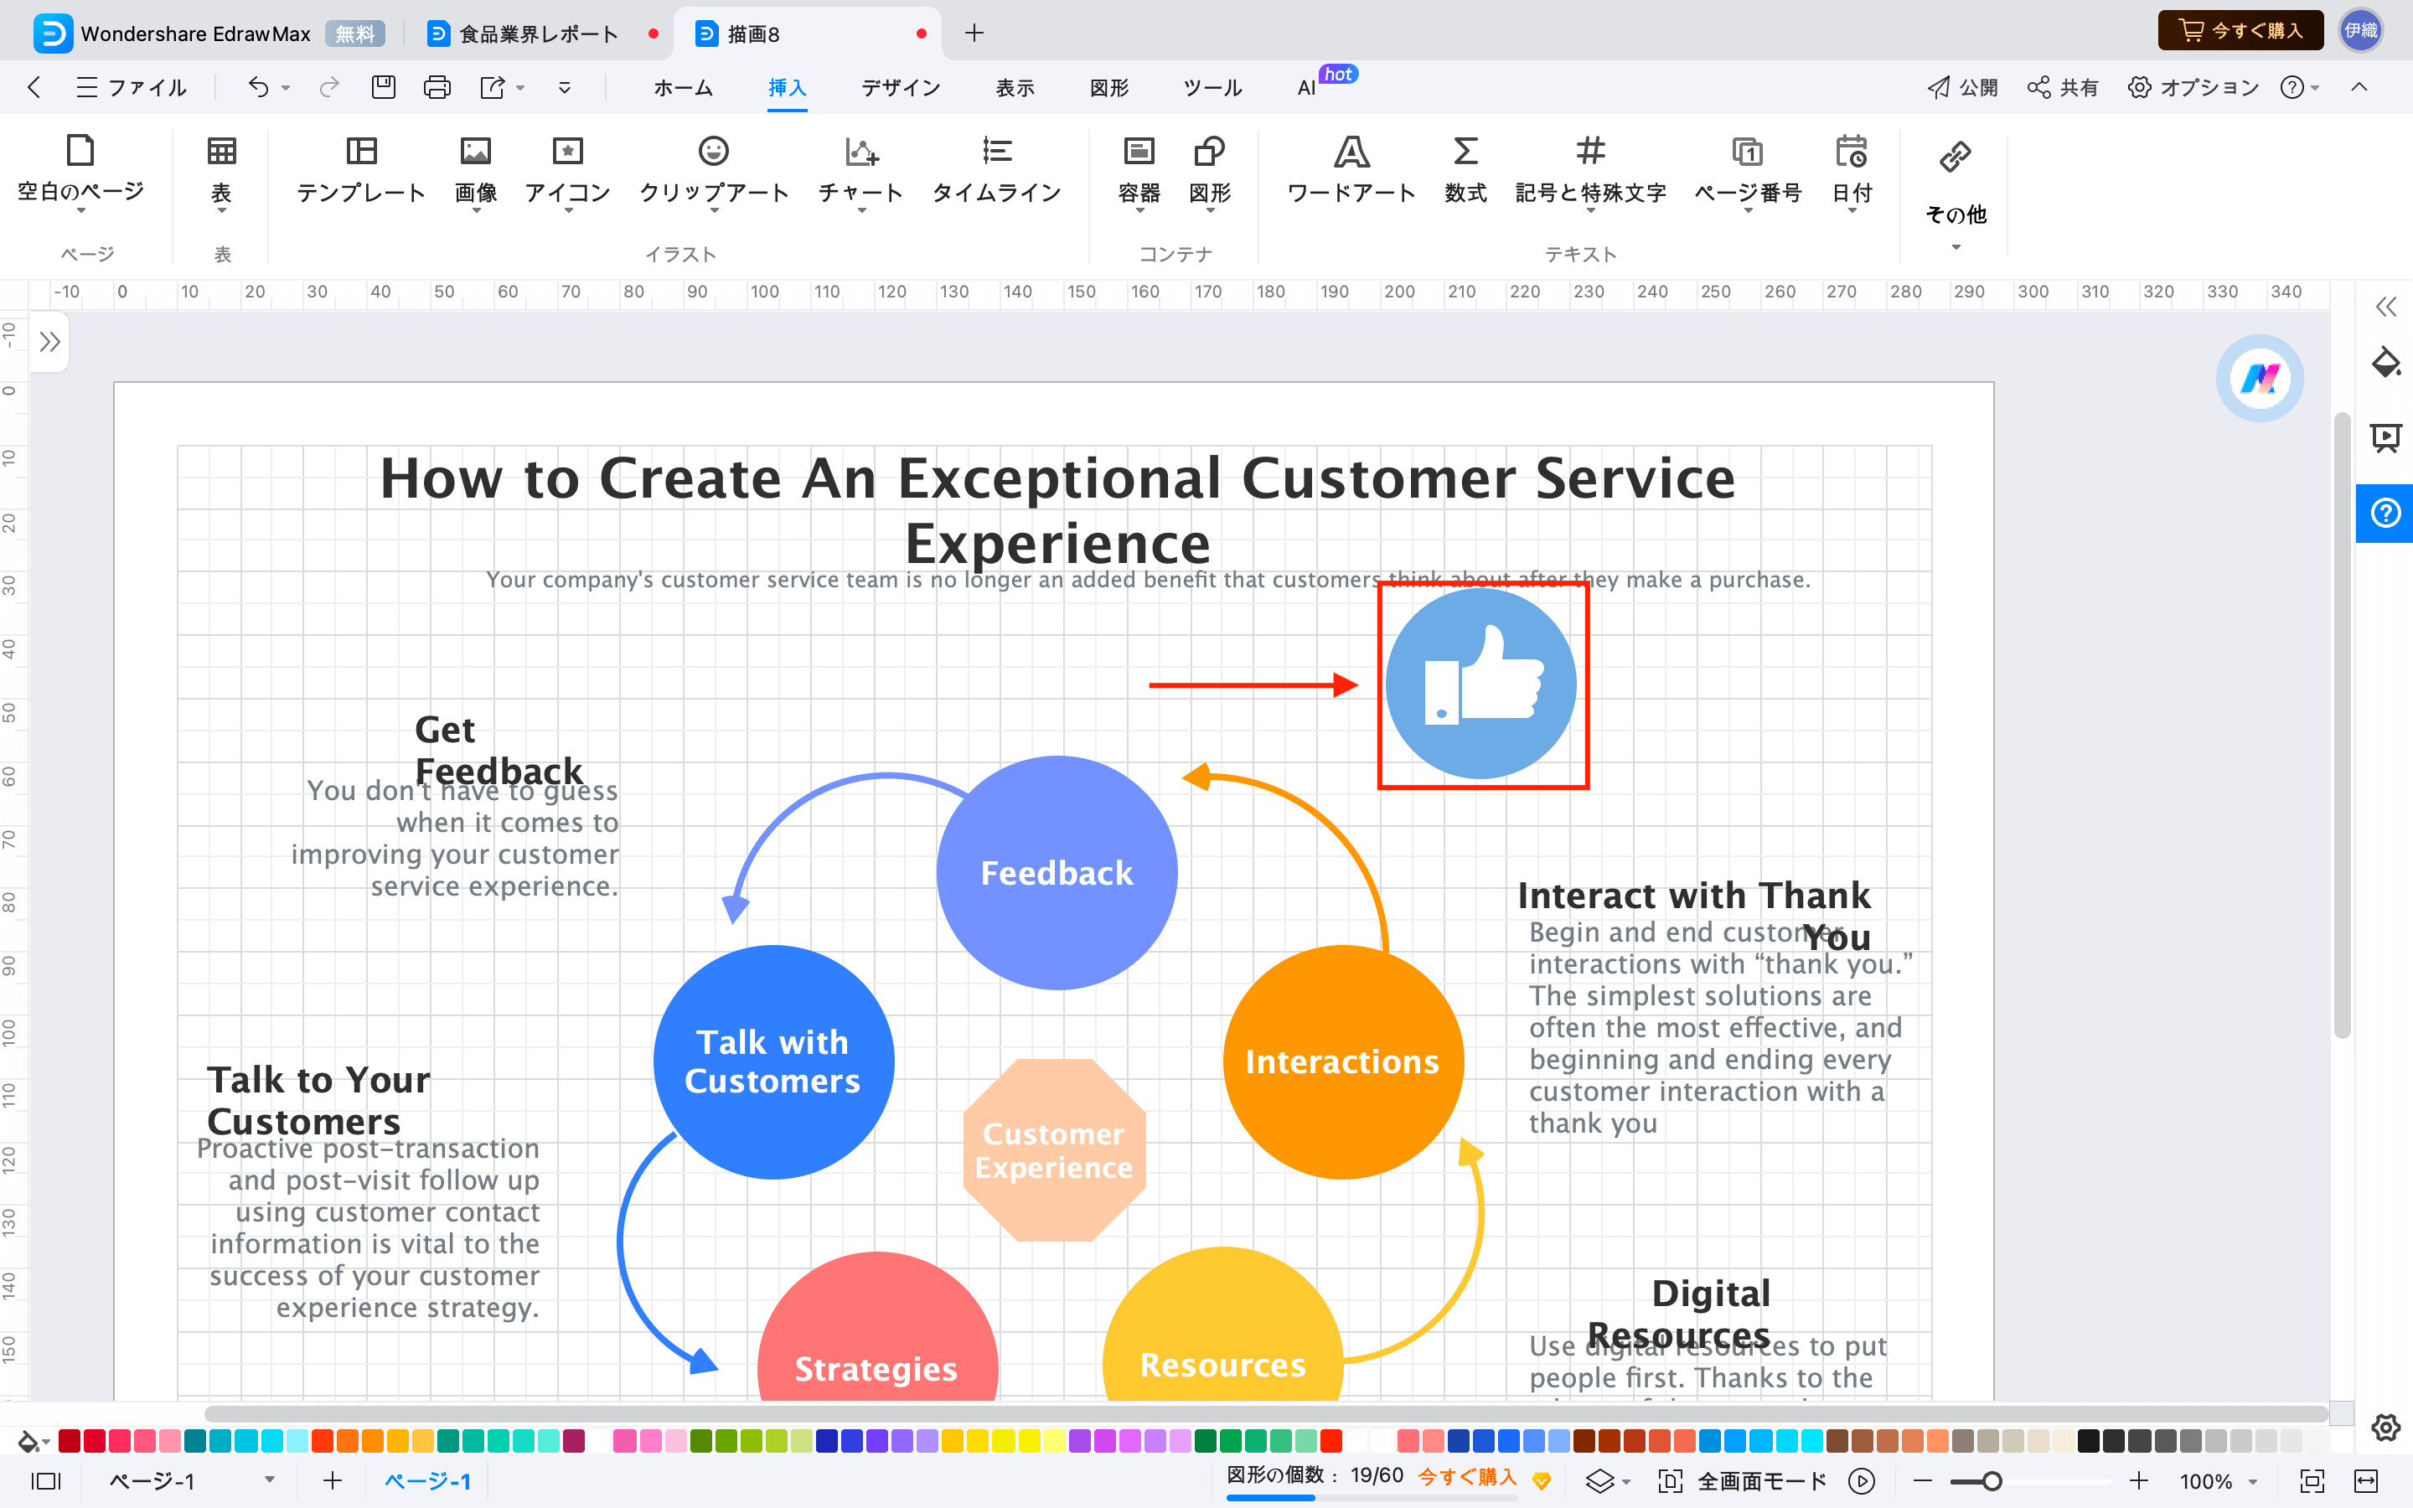Click the zoom out minus button
This screenshot has height=1508, width=2413.
click(1922, 1481)
